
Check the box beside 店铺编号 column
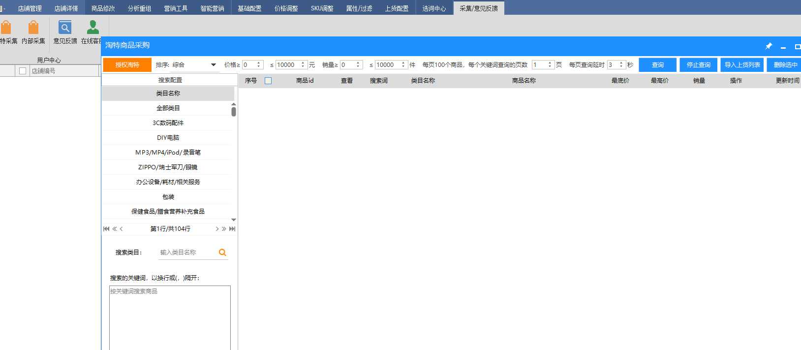[x=23, y=71]
